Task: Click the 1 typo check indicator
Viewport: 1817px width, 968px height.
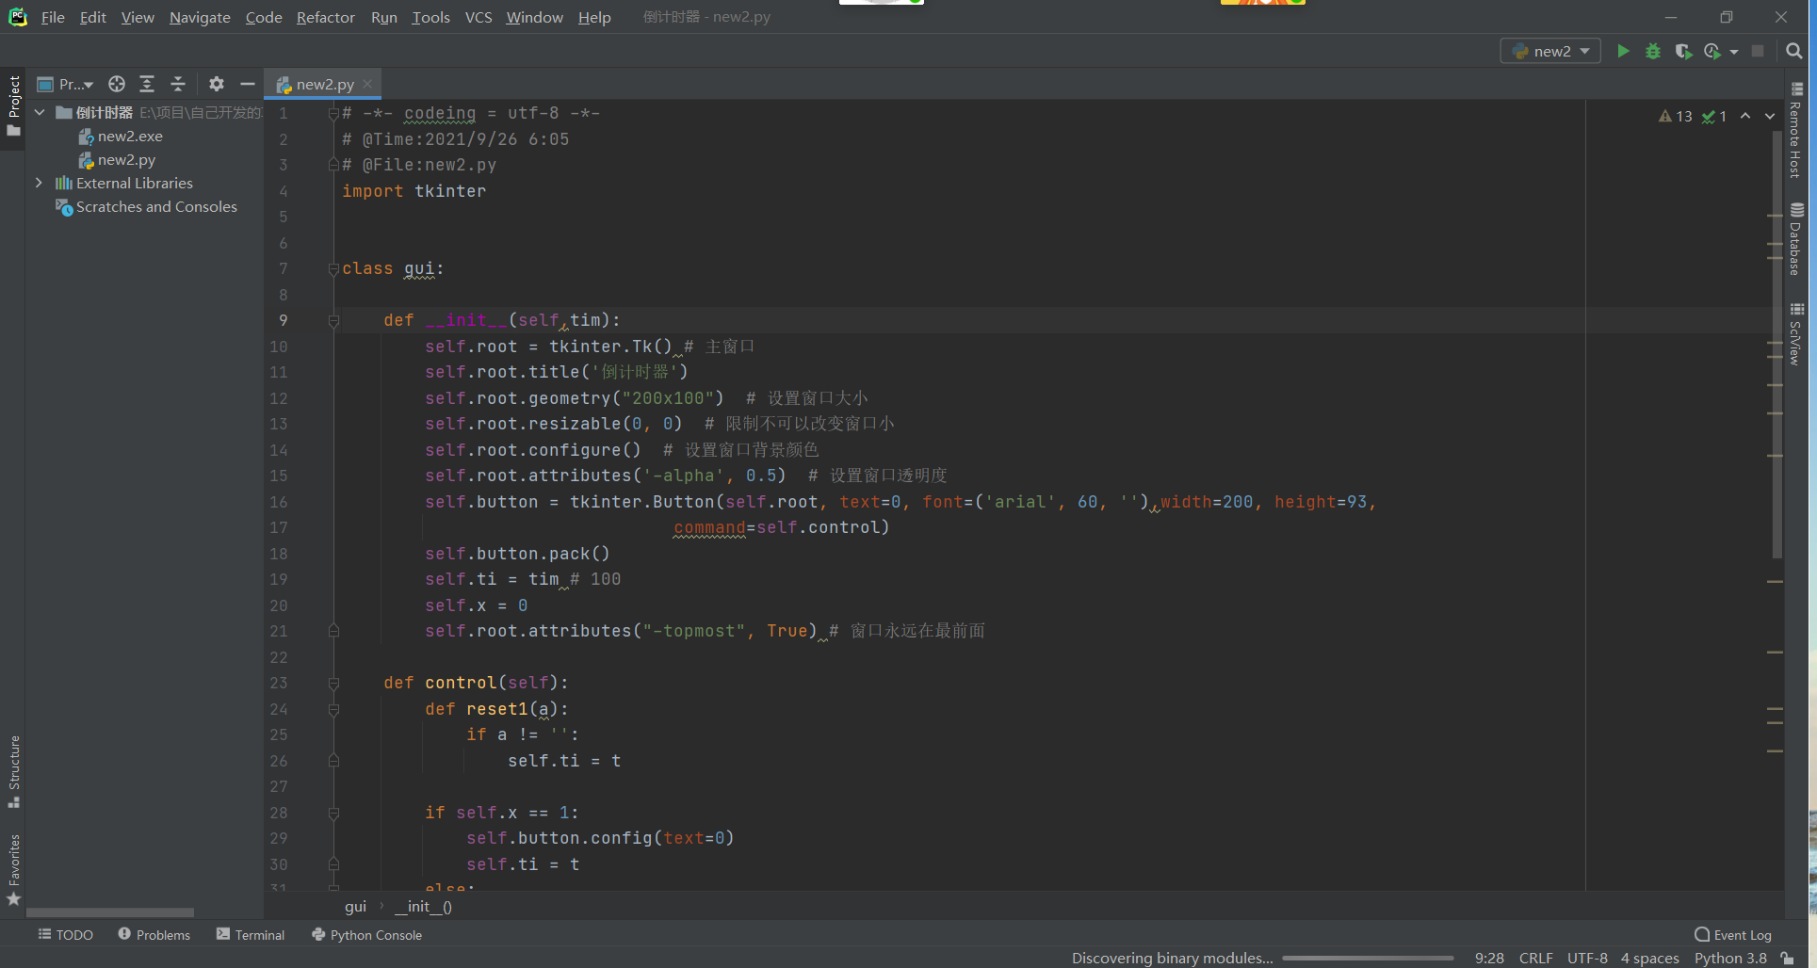Action: click(1714, 116)
